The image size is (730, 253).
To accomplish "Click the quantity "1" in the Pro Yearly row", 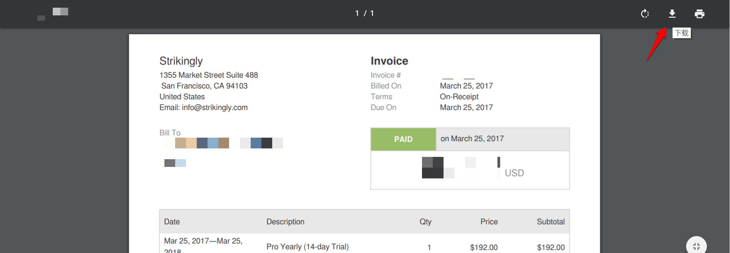I will pos(429,248).
